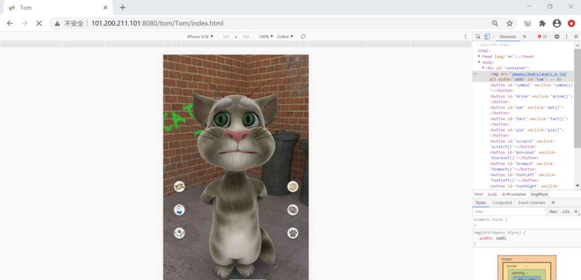Click the rotate device icon
The width and height of the screenshot is (581, 280).
(303, 36)
